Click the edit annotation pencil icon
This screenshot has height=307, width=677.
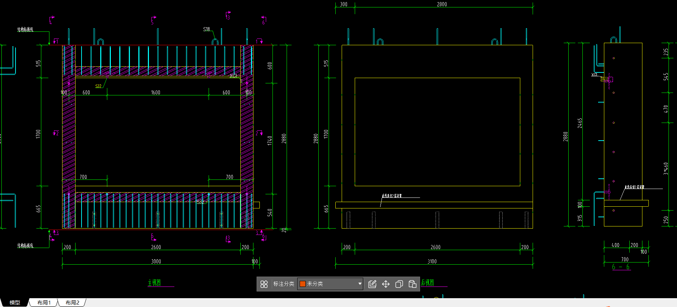tap(372, 284)
